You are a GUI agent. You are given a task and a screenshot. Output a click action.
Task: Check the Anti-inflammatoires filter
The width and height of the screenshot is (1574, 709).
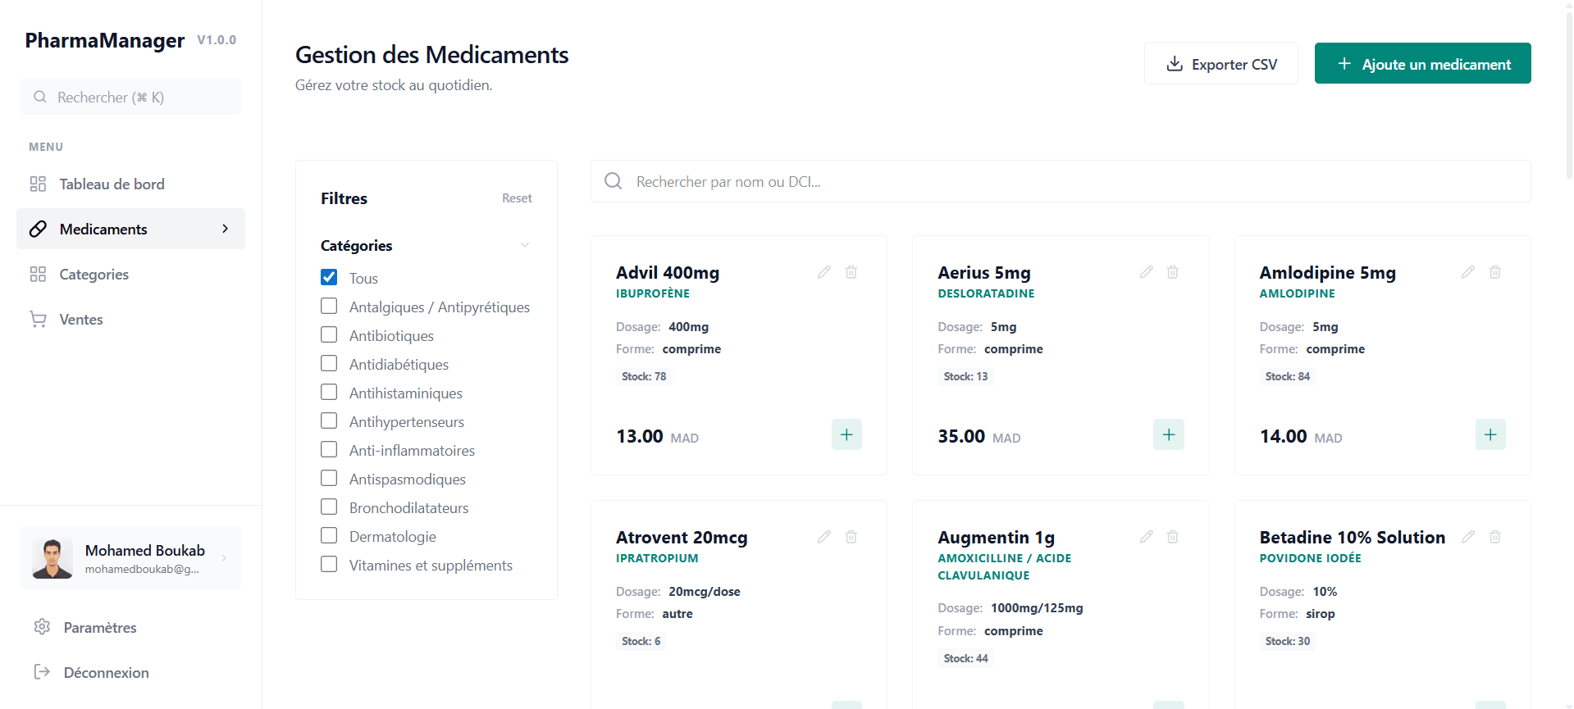pyautogui.click(x=329, y=449)
